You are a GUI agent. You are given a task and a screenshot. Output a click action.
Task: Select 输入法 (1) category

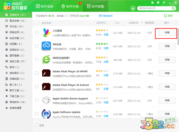point(16,85)
